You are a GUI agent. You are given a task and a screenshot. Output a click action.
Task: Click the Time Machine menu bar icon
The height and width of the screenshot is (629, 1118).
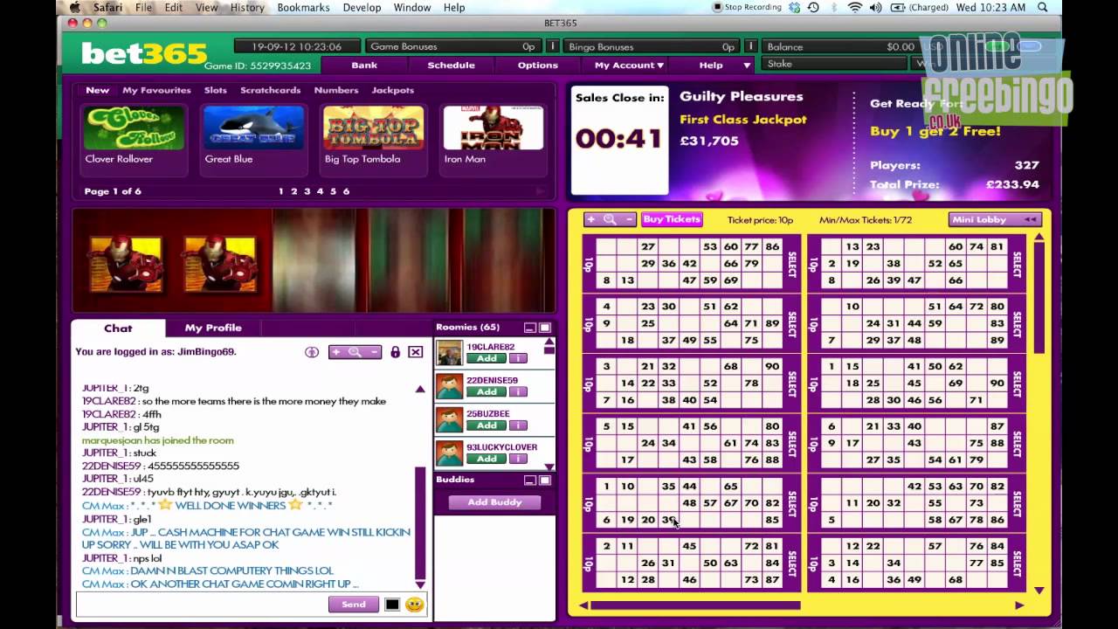tap(813, 7)
